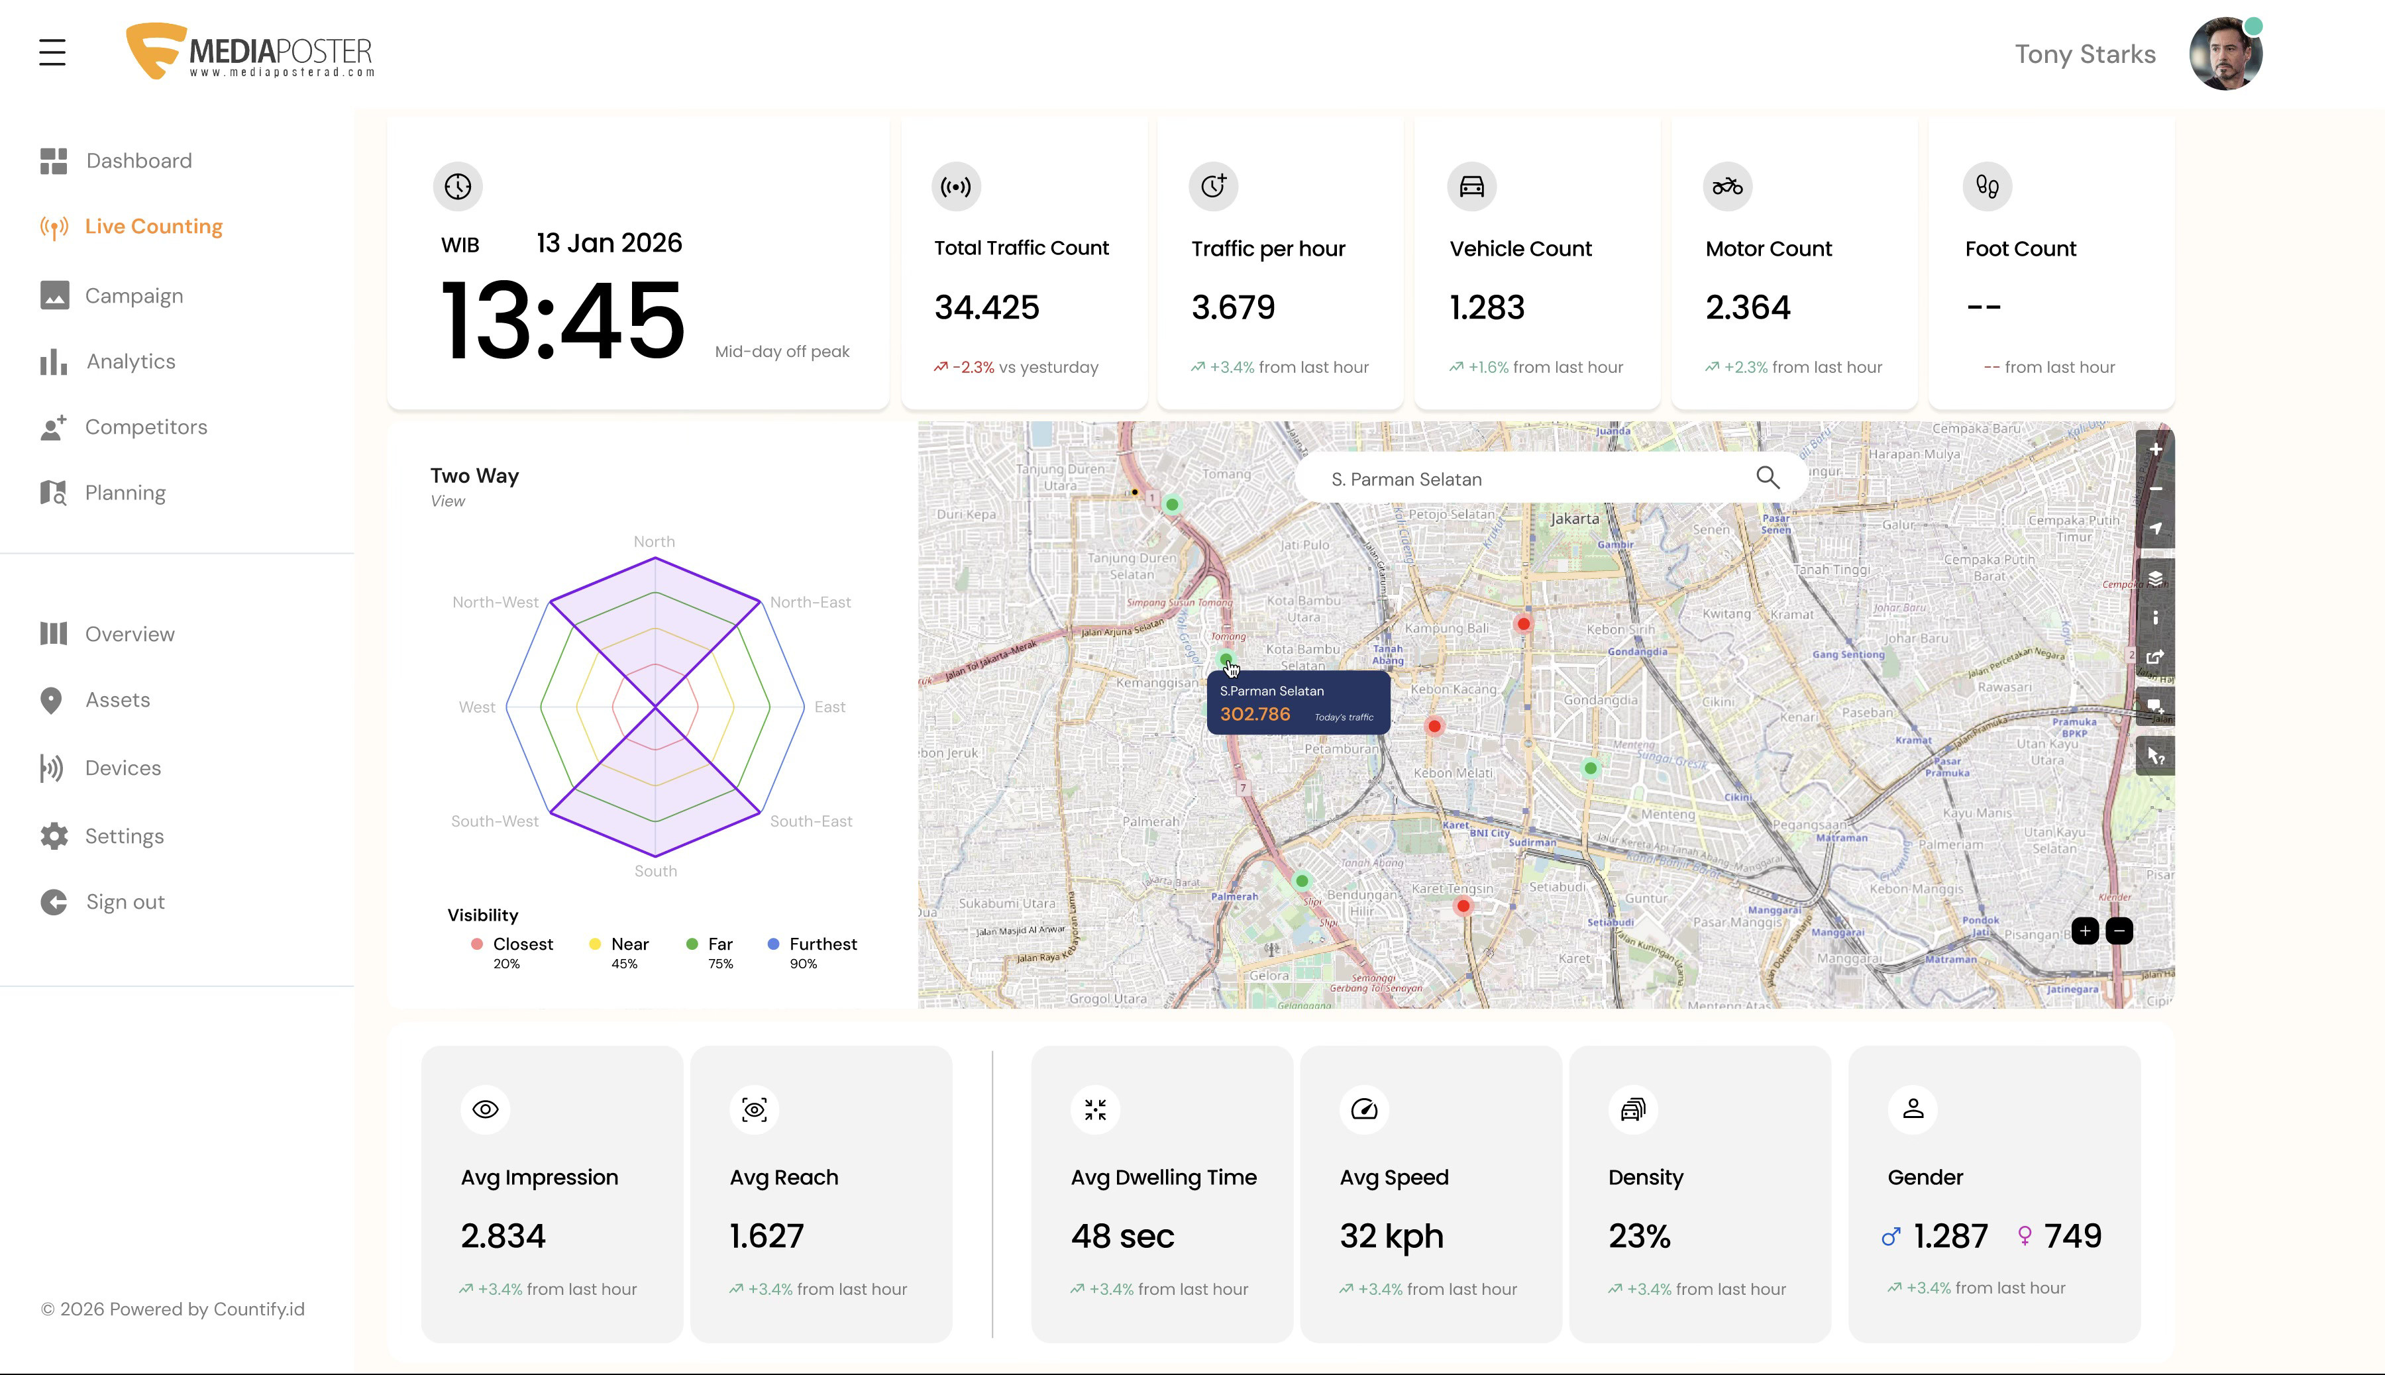
Task: Click the query features cursor button
Action: (2156, 756)
